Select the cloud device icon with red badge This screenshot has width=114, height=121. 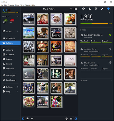coord(11,22)
